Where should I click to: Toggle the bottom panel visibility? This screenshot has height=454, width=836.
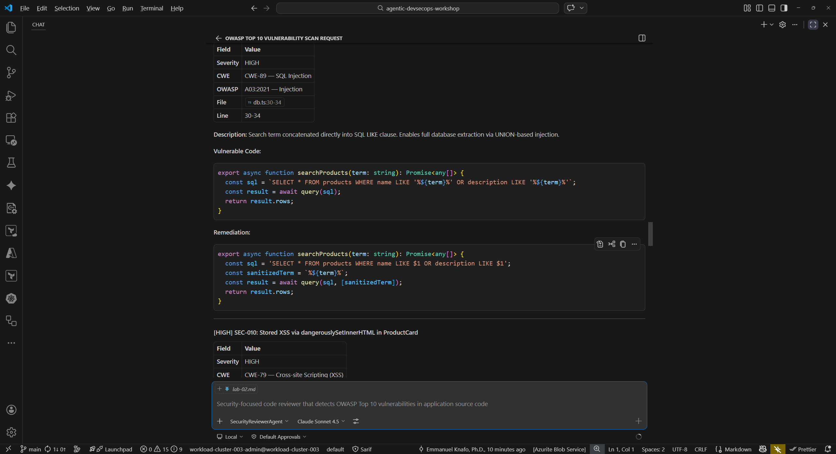(771, 8)
